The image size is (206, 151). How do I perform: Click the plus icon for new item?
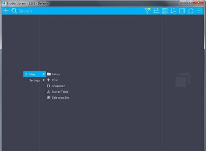coord(6,11)
